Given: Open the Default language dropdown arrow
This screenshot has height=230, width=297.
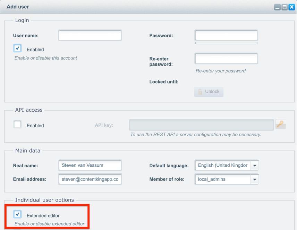Looking at the screenshot, I should 255,165.
